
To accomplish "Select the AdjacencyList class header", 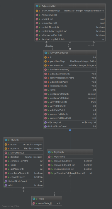I will tap(70, 6).
